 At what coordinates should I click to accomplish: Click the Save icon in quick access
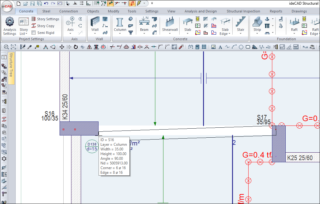pos(32,3)
